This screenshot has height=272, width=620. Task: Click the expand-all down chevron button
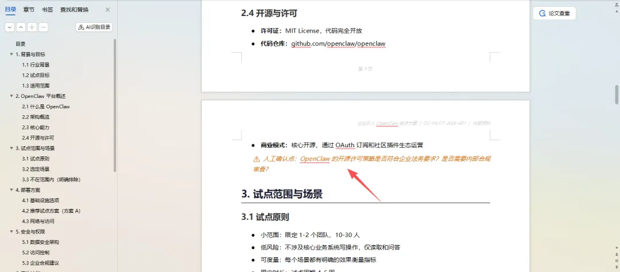coord(10,27)
